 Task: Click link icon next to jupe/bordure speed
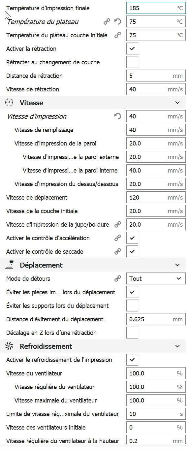coord(117,225)
